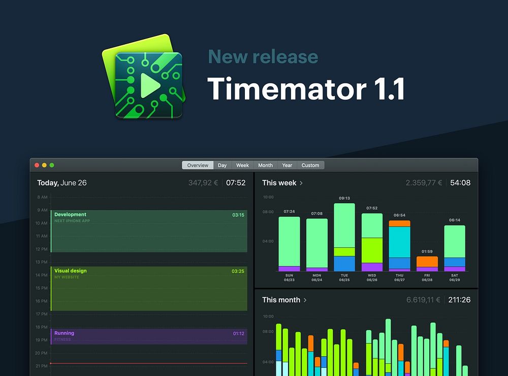Open the Month tab

265,165
